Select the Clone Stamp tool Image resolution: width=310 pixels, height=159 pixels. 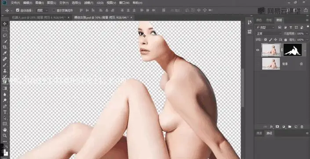tap(5, 71)
